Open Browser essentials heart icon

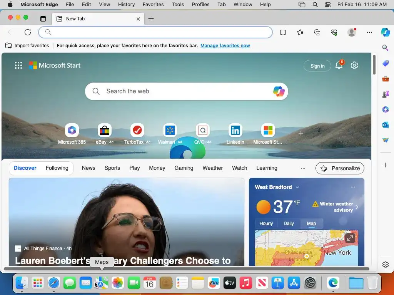334,32
